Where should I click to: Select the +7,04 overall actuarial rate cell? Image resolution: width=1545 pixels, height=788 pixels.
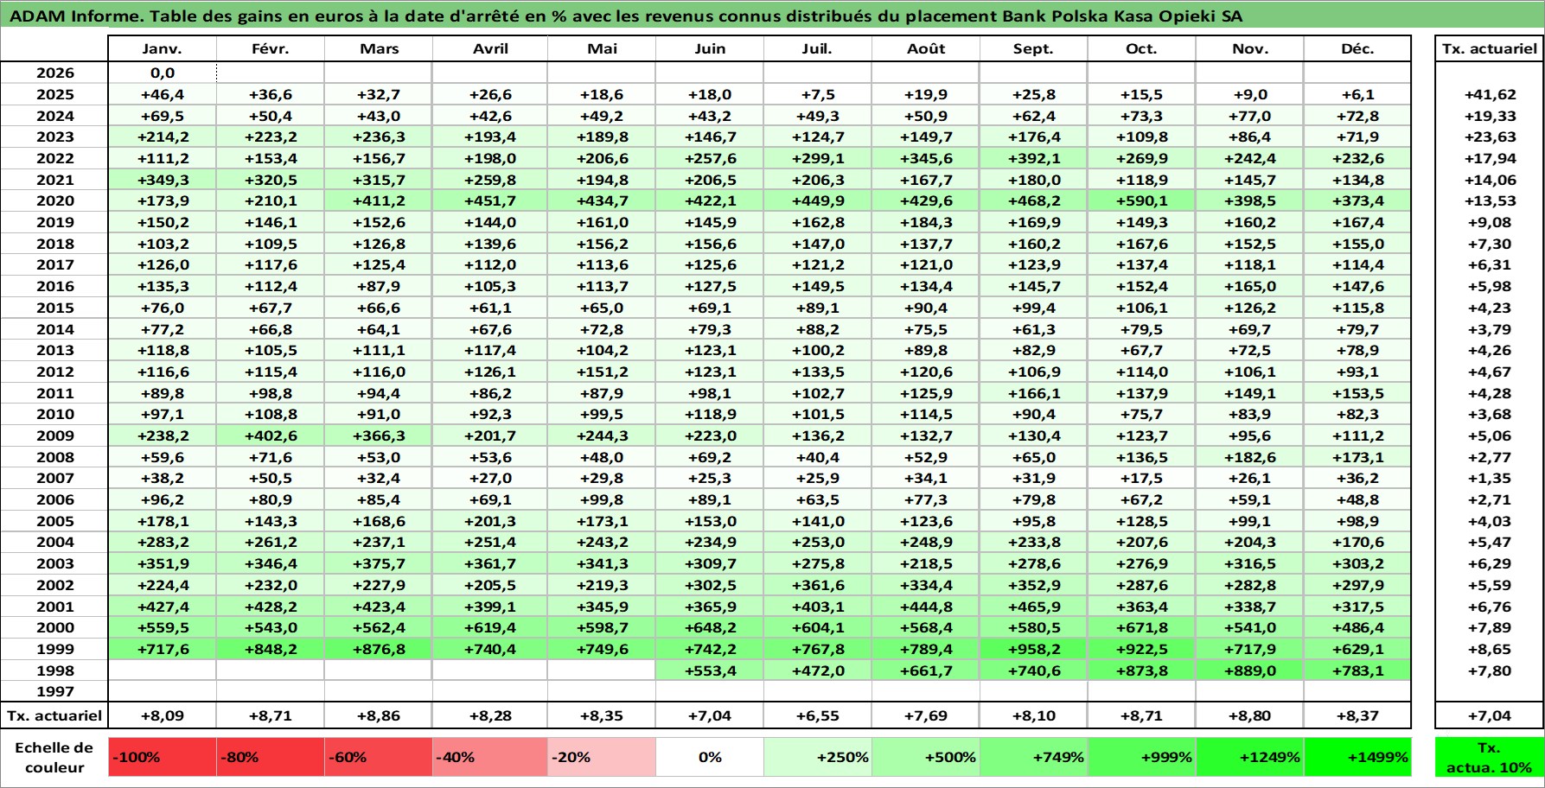pyautogui.click(x=1490, y=715)
